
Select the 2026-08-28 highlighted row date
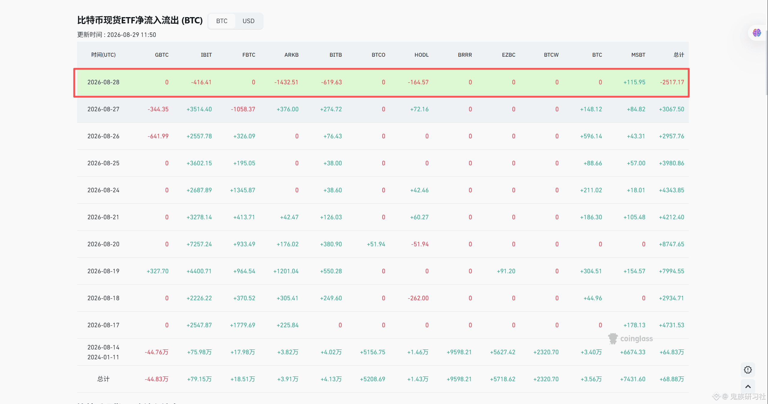pyautogui.click(x=103, y=82)
